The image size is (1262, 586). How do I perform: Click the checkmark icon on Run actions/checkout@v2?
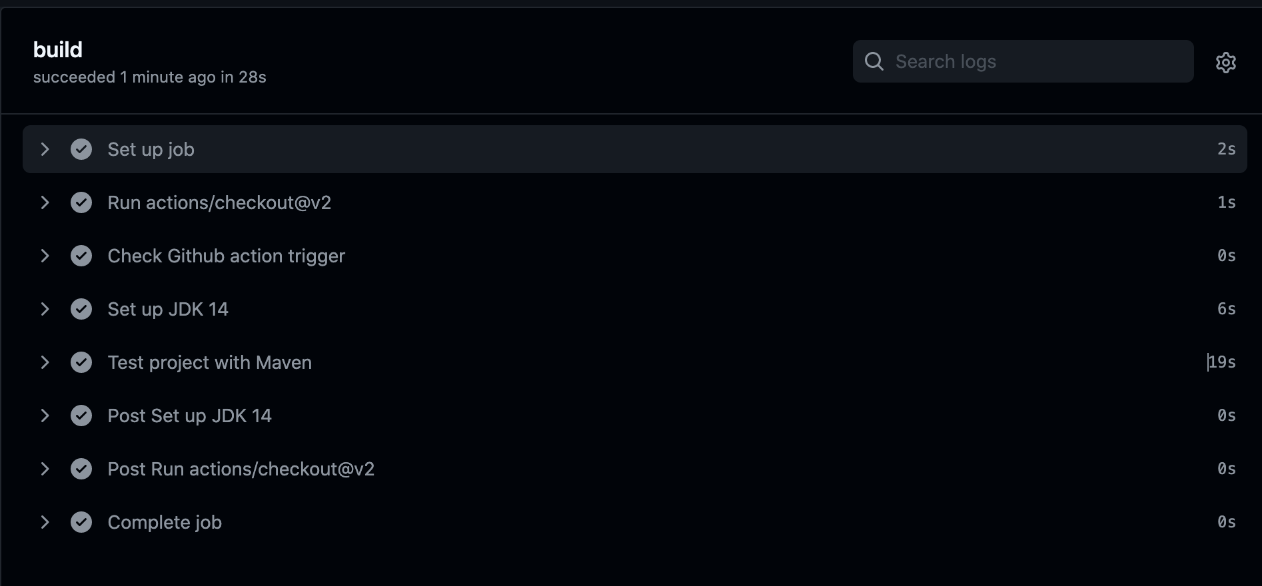[x=81, y=202]
